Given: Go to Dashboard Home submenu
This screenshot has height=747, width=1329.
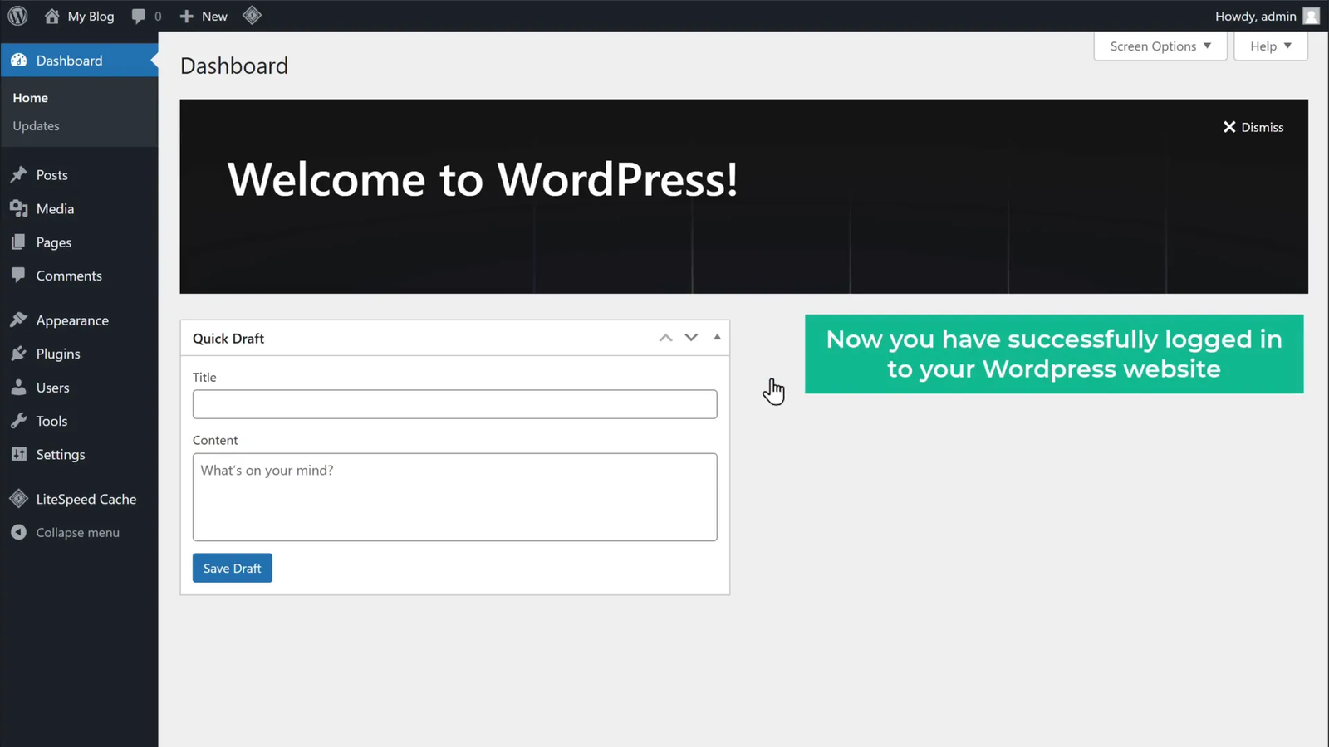Looking at the screenshot, I should 30,98.
